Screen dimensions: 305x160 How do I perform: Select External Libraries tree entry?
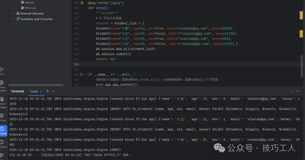(32, 14)
